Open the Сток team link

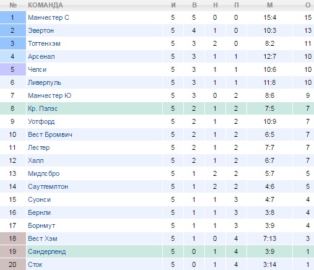coord(35,264)
